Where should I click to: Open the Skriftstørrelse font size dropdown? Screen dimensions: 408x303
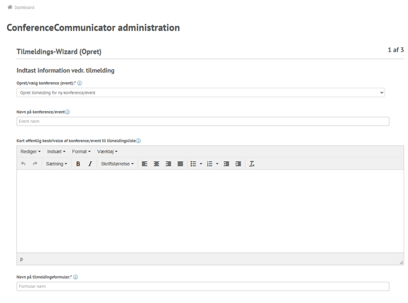click(117, 163)
